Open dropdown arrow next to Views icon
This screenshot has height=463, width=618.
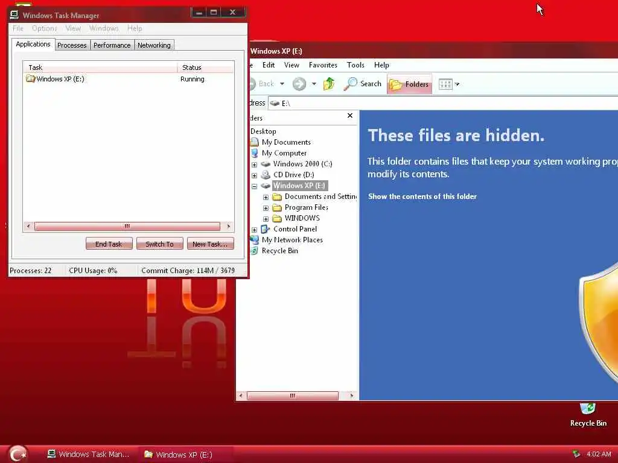457,84
